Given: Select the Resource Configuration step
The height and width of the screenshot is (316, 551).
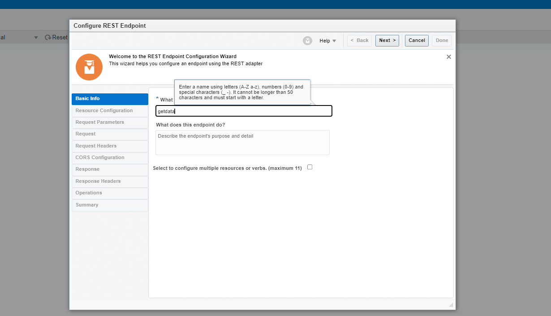Looking at the screenshot, I should coord(110,110).
